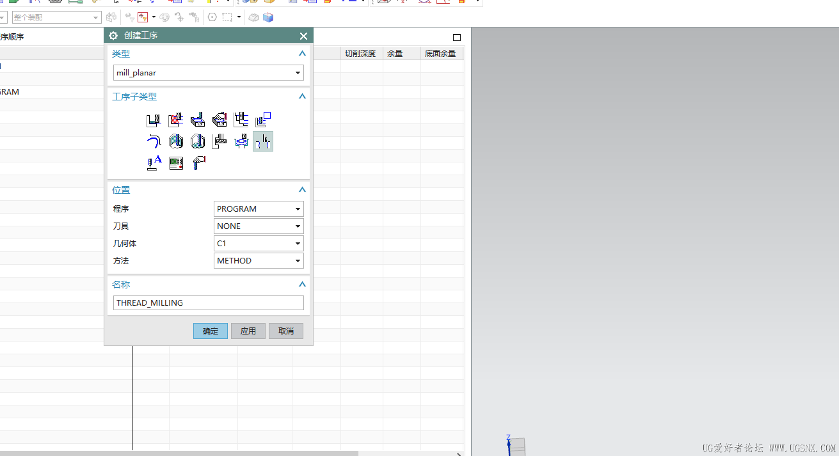Click the 切削深度 column header
Viewport: 839px width, 456px height.
[362, 54]
